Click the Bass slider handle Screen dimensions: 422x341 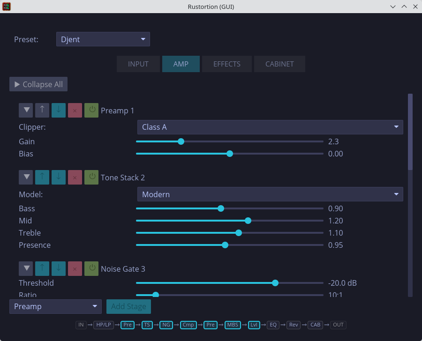click(x=221, y=208)
